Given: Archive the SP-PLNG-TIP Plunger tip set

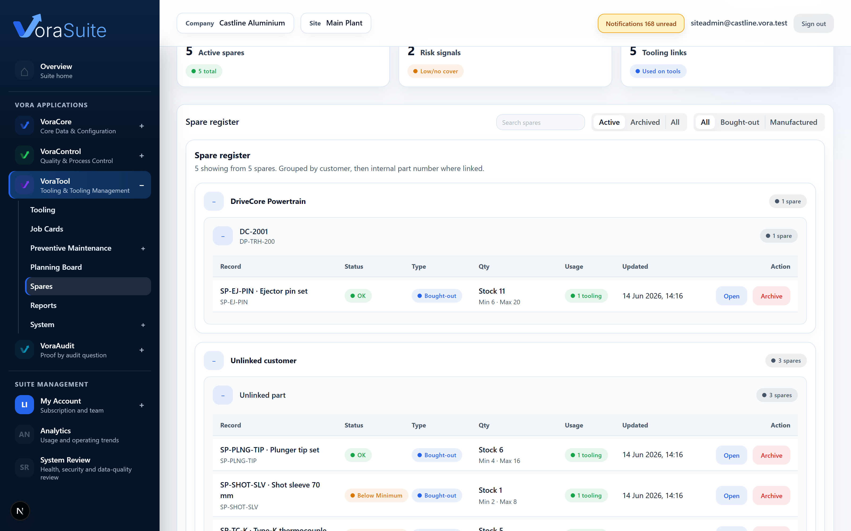Looking at the screenshot, I should [x=771, y=456].
